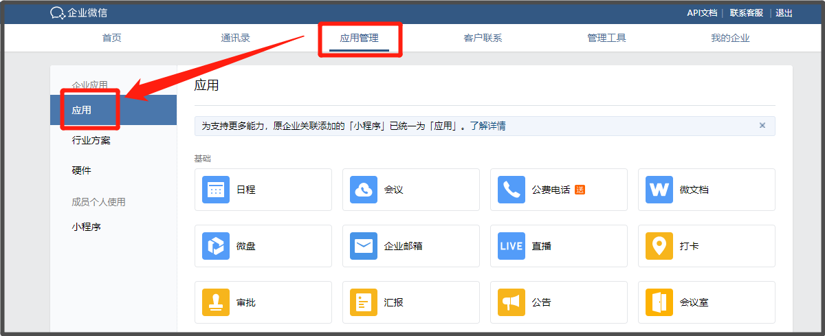
Task: Open the 客户联系 tab
Action: (483, 38)
